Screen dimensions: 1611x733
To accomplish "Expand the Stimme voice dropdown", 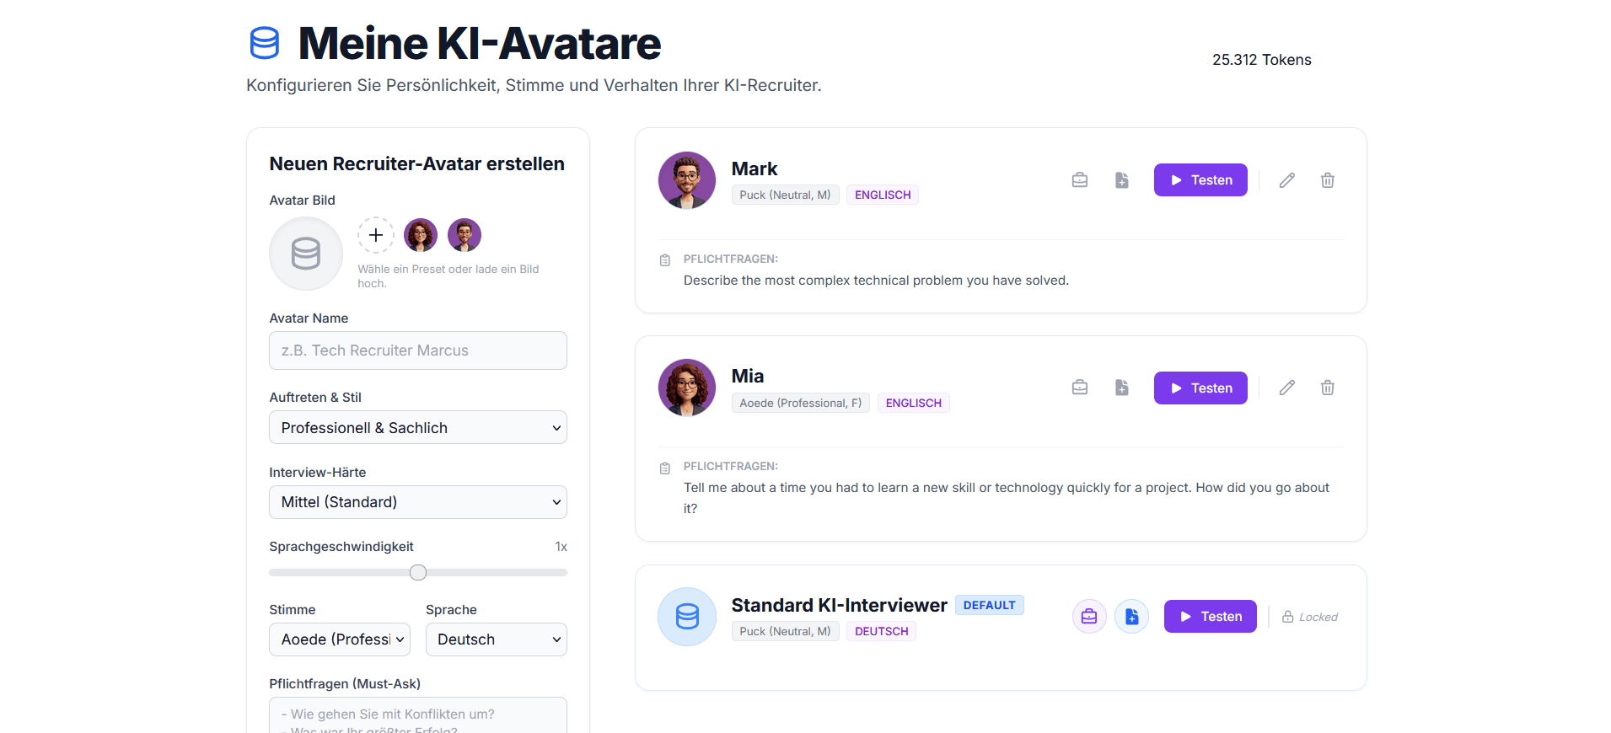I will 340,639.
